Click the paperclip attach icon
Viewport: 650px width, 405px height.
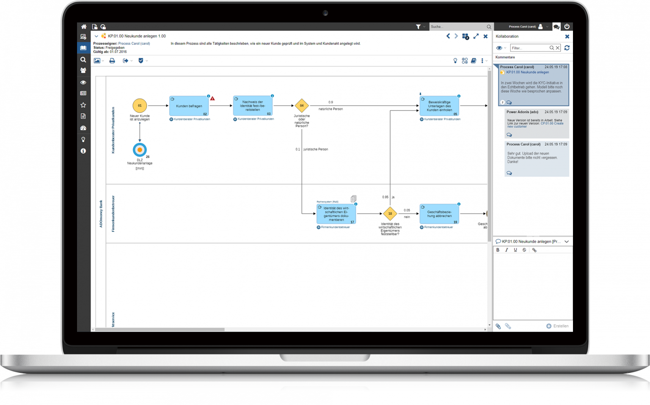pos(499,326)
